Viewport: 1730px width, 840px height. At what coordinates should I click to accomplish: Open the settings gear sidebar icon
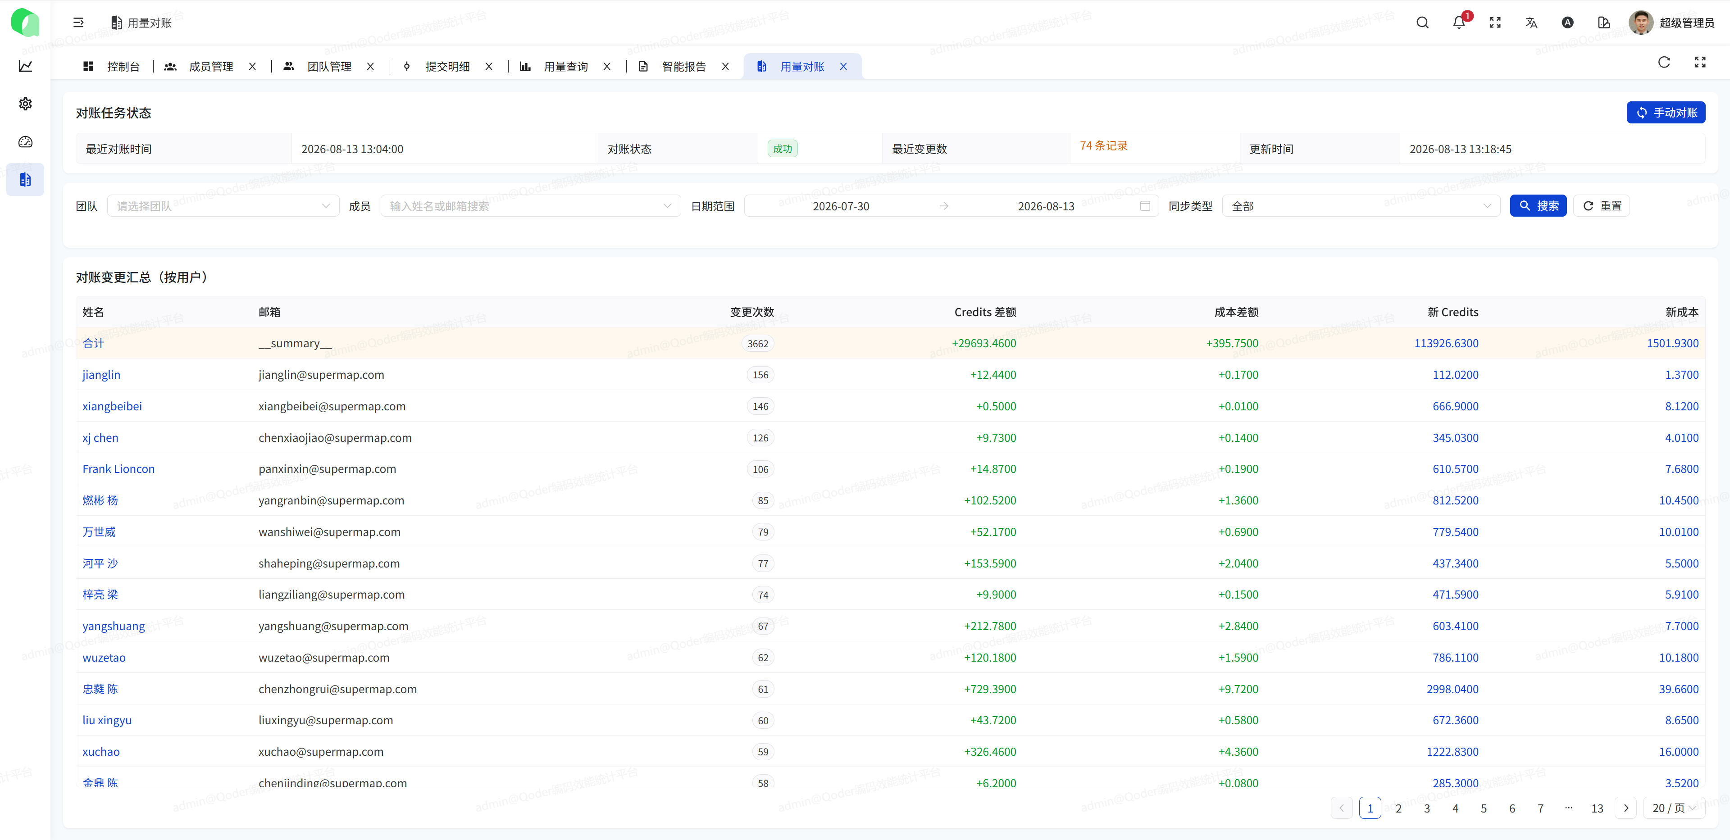(x=26, y=104)
